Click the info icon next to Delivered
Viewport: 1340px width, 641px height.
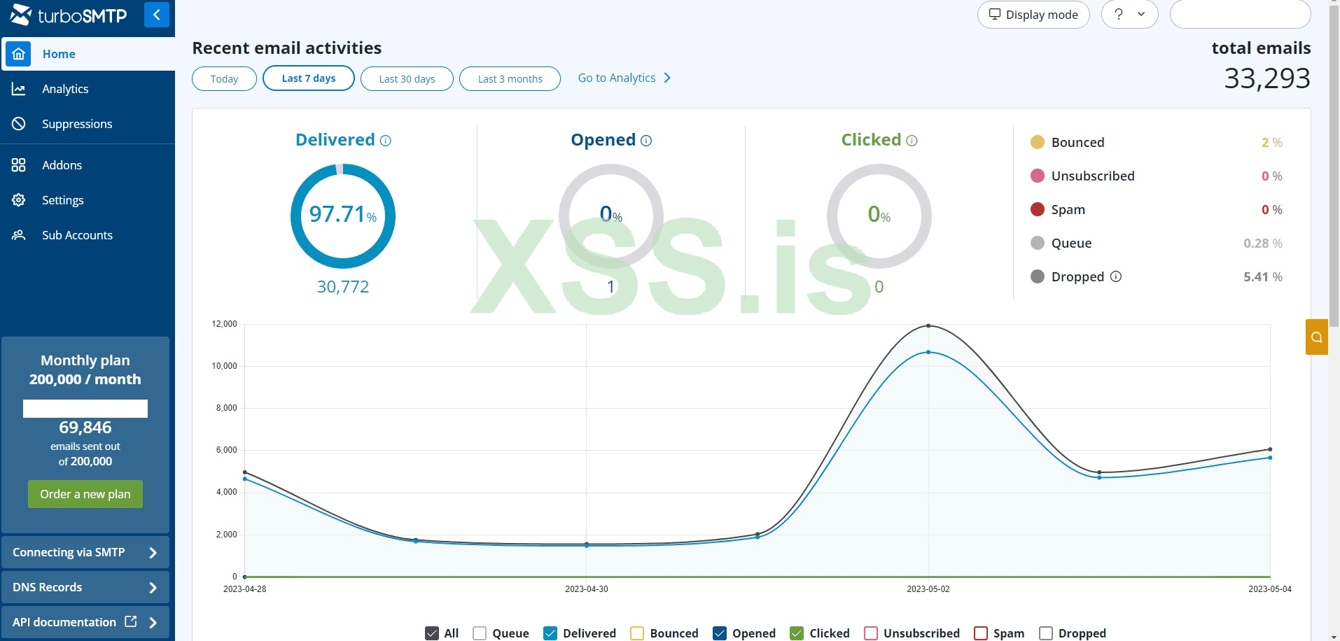pyautogui.click(x=386, y=141)
